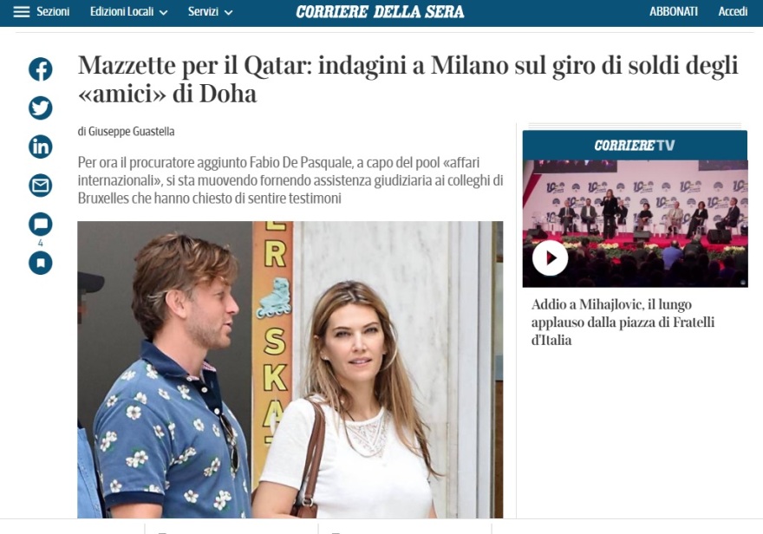This screenshot has width=763, height=534.
Task: Click the main article photo
Action: click(290, 369)
